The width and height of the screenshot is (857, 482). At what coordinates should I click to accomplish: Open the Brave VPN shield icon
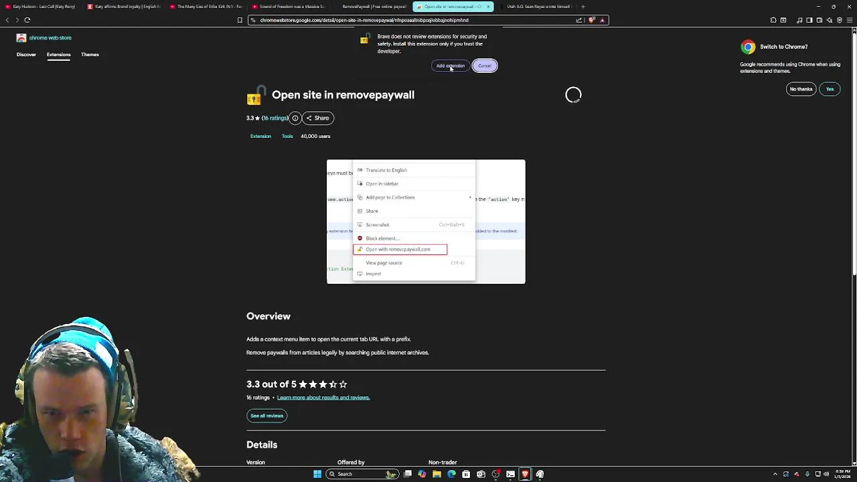(840, 20)
